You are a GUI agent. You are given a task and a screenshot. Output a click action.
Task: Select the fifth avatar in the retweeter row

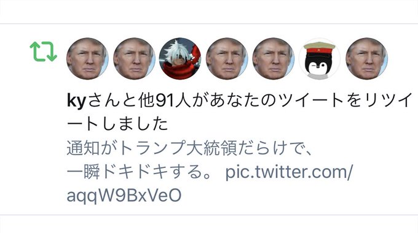pyautogui.click(x=274, y=58)
